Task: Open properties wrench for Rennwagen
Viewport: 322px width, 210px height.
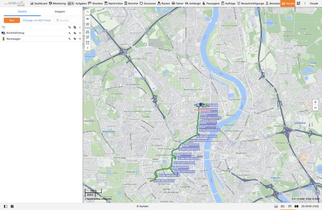Action: click(69, 39)
